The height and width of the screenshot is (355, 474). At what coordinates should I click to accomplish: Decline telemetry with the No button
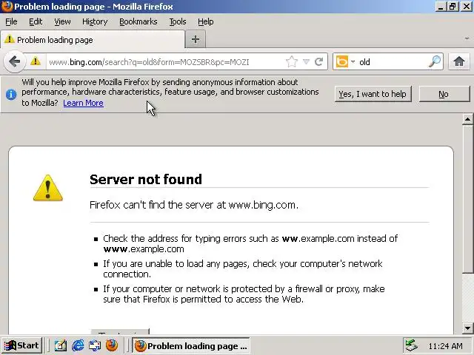pos(444,94)
